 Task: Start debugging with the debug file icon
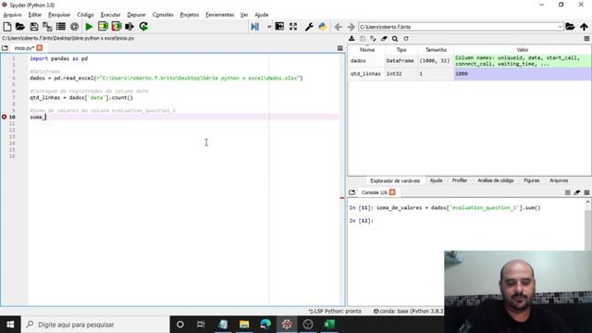pos(255,27)
